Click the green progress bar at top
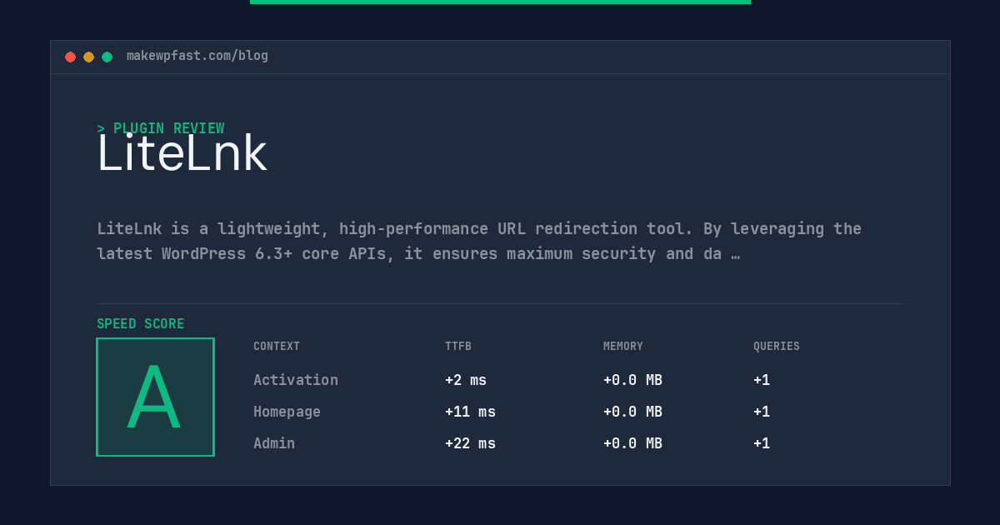The width and height of the screenshot is (1000, 525). (500, 2)
